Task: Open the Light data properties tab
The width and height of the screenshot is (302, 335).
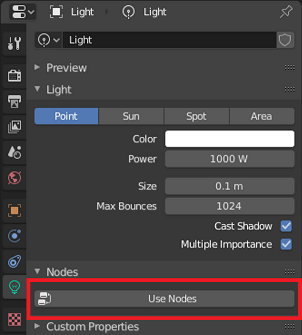Action: pyautogui.click(x=14, y=287)
